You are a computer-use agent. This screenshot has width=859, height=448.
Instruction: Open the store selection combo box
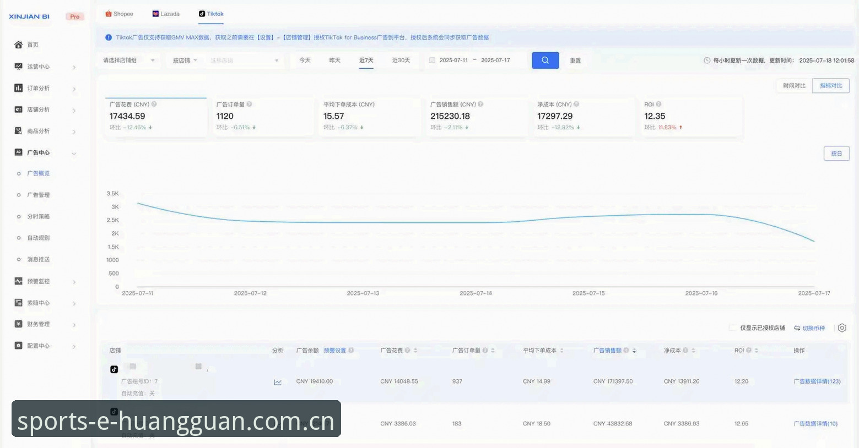pos(245,61)
